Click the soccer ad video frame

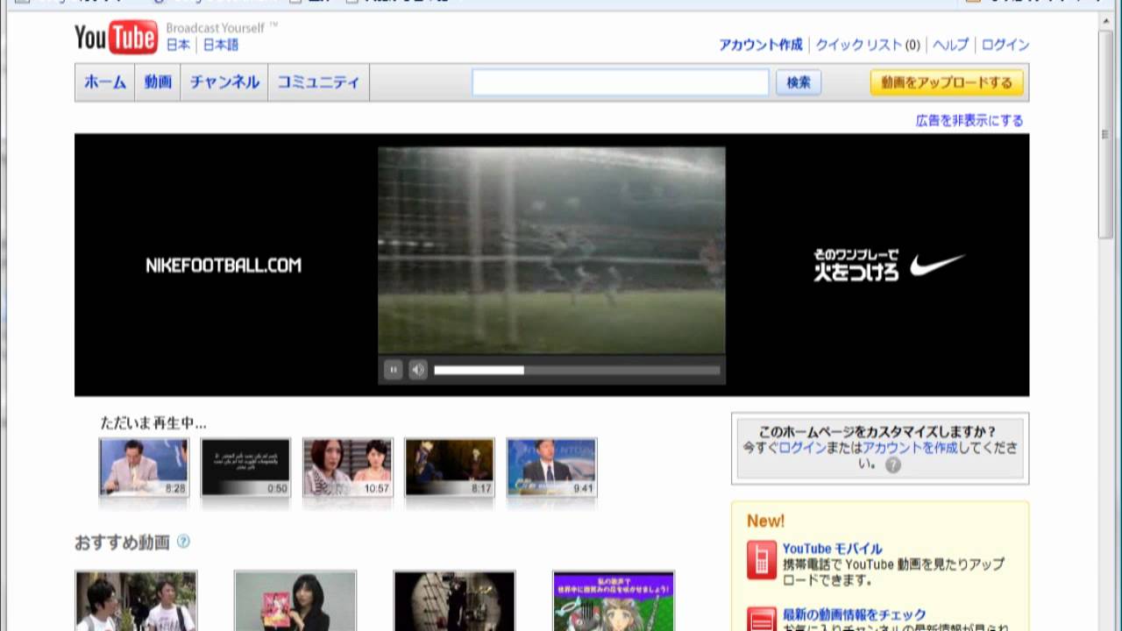click(551, 250)
